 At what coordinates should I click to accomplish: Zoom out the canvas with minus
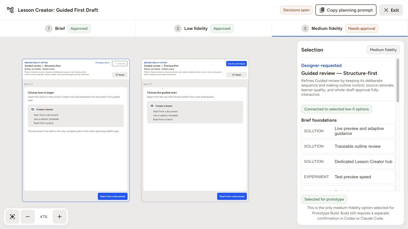click(x=28, y=217)
